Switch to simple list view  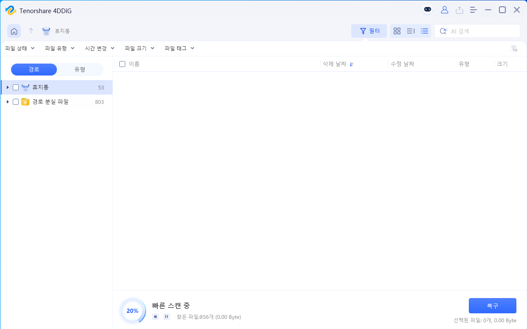click(424, 31)
